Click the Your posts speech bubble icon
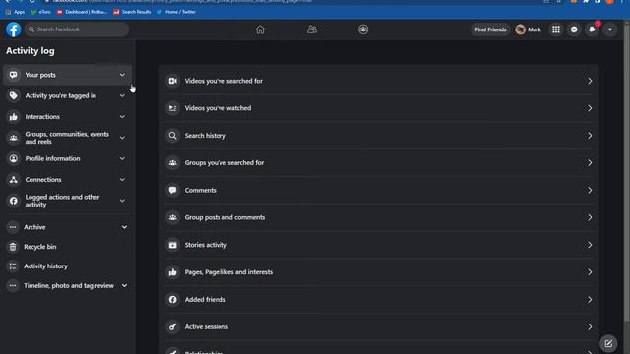 click(13, 75)
